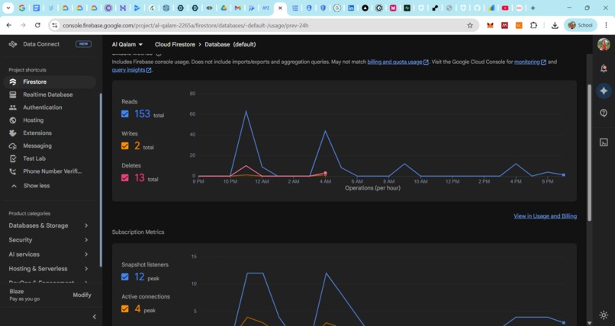
Task: Open Realtime Database in sidebar
Action: coord(50,94)
